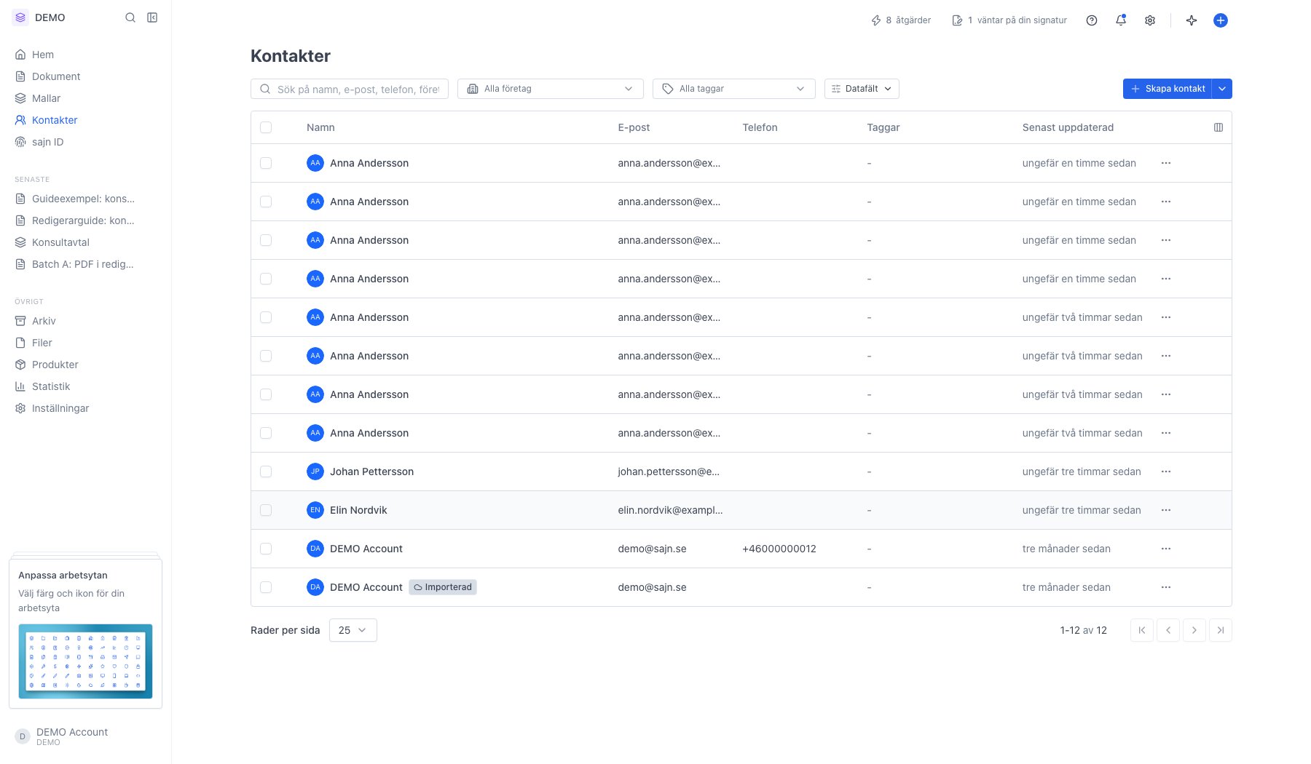Viewport: 1311px width, 764px height.
Task: Go to Hem in the sidebar
Action: pos(43,55)
